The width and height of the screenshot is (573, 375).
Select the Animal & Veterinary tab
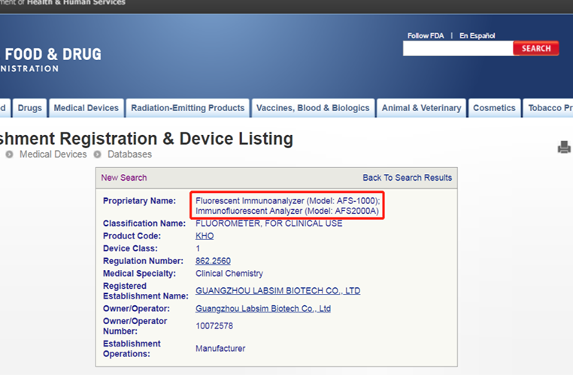[x=421, y=108]
